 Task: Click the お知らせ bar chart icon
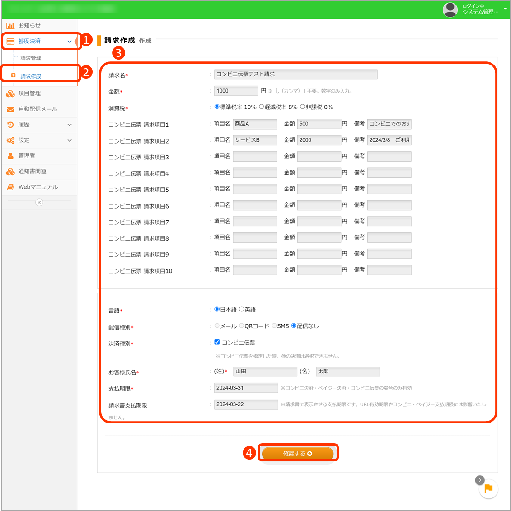click(x=10, y=26)
